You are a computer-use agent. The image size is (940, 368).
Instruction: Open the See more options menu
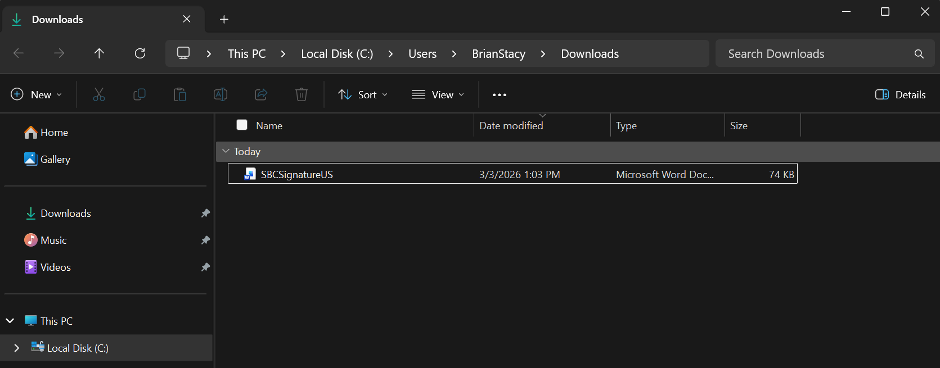[499, 94]
